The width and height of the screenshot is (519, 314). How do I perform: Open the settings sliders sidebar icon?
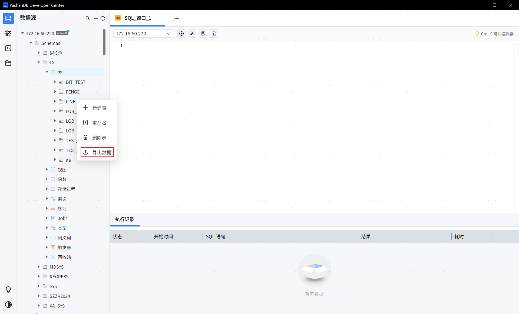[x=8, y=33]
